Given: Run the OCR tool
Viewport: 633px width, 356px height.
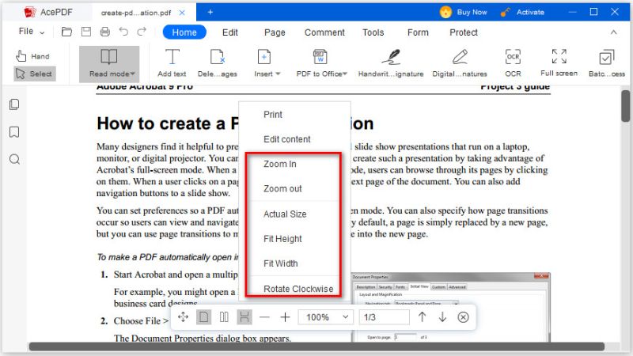Looking at the screenshot, I should coord(513,63).
